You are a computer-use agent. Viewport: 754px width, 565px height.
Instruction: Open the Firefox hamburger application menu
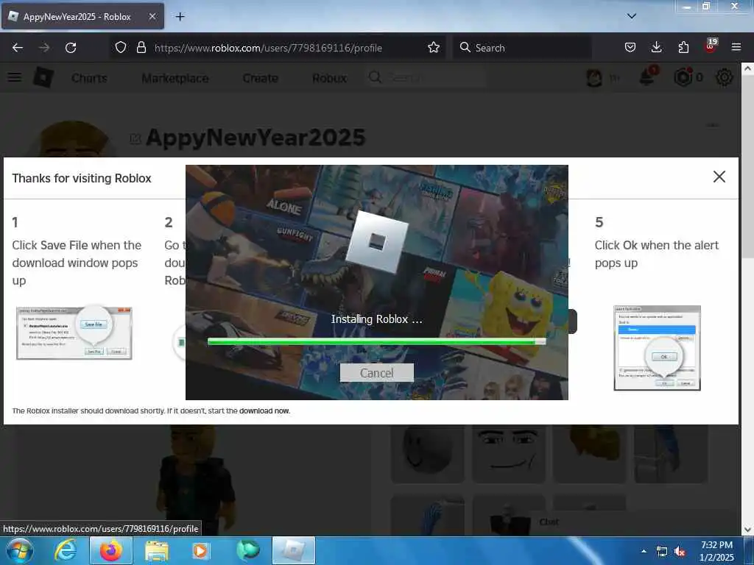pyautogui.click(x=736, y=48)
